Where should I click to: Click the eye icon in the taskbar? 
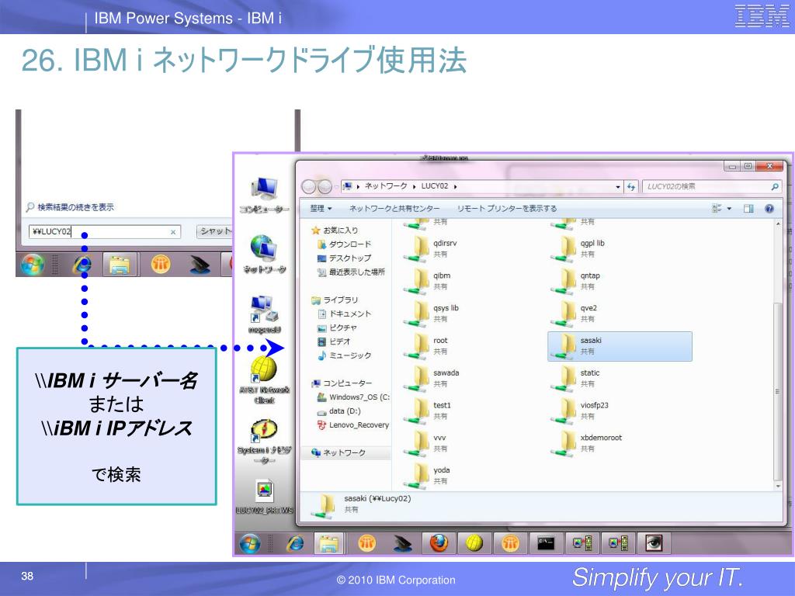[654, 543]
